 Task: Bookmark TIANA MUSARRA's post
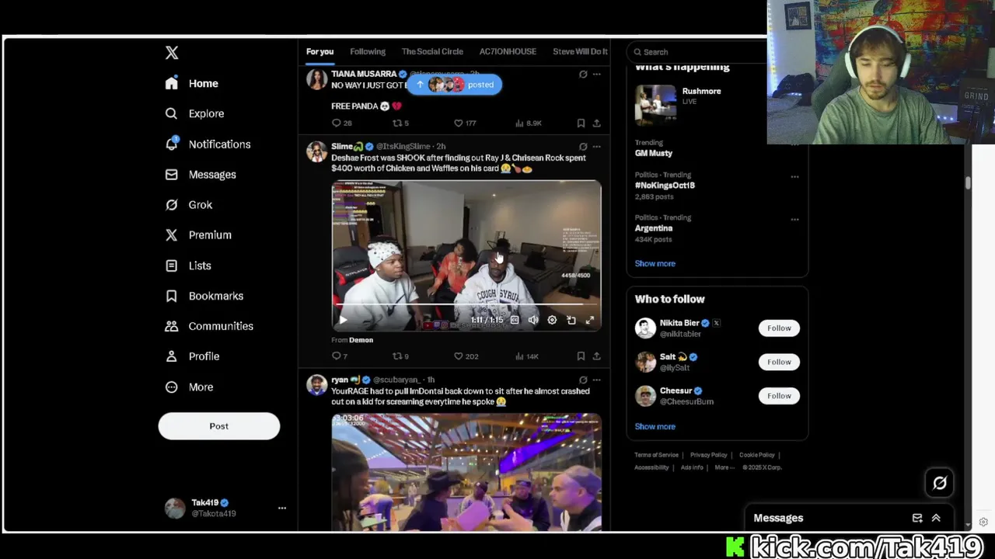coord(581,123)
